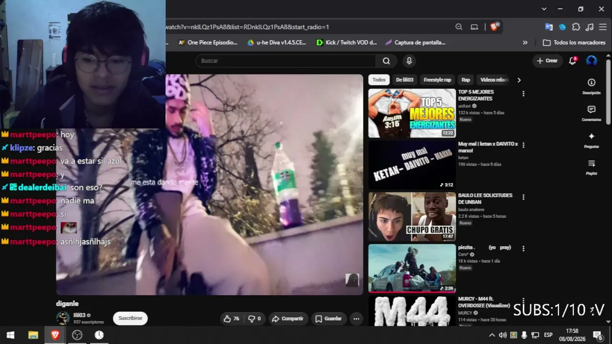Open the YouTube account avatar menu
This screenshot has height=344, width=612.
pos(591,61)
